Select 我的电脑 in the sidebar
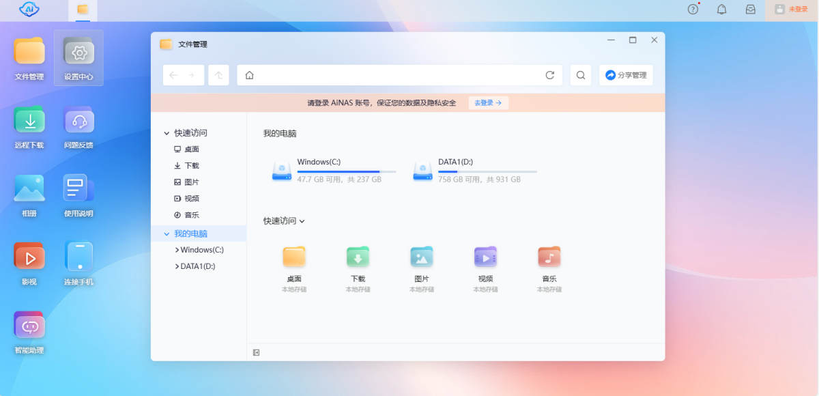This screenshot has width=819, height=396. point(190,234)
